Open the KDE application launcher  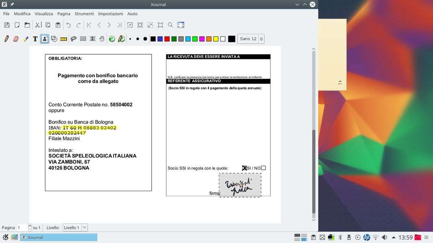5,237
